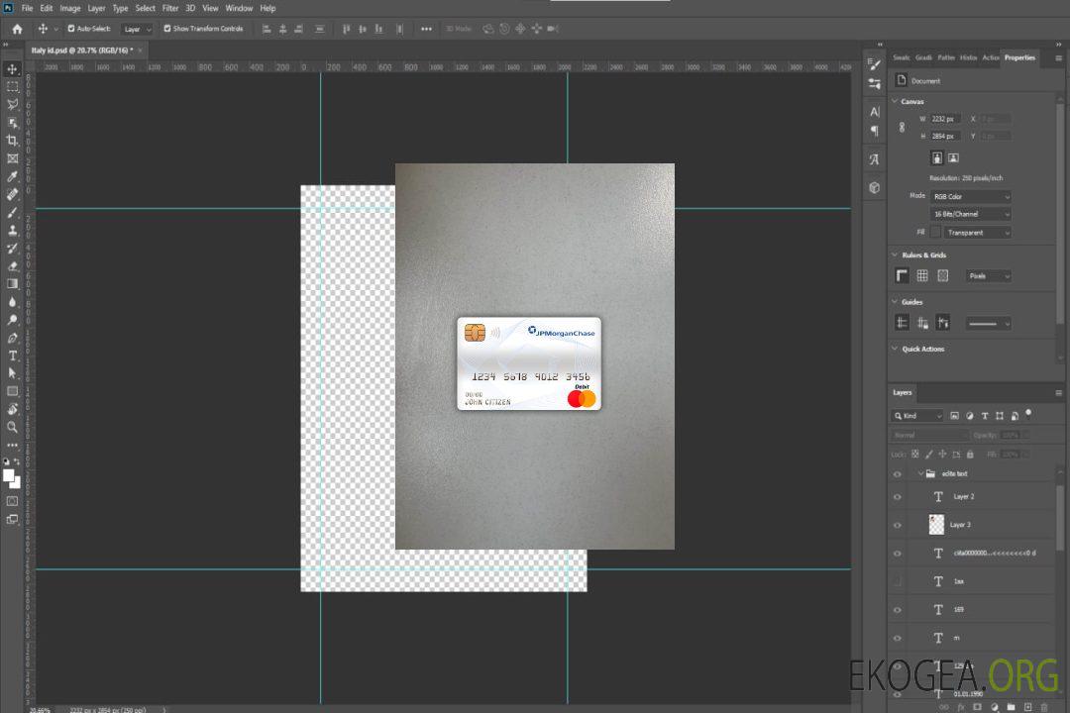1070x713 pixels.
Task: Click the foreground color swatch
Action: click(x=8, y=475)
